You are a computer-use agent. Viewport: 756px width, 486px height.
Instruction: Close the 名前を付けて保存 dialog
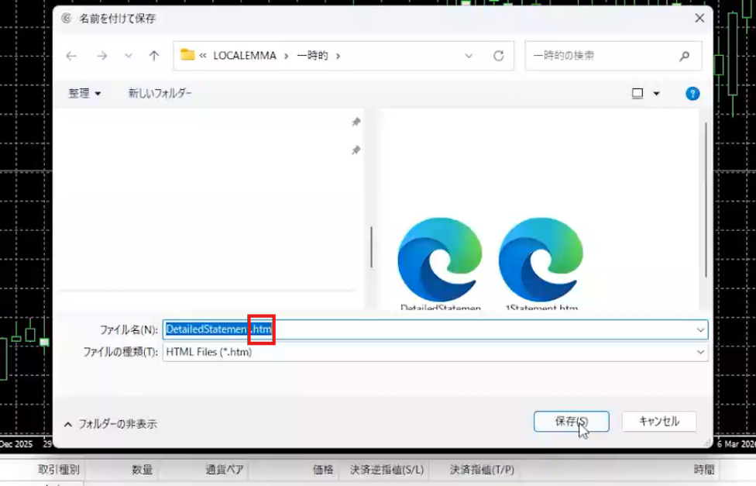tap(699, 19)
